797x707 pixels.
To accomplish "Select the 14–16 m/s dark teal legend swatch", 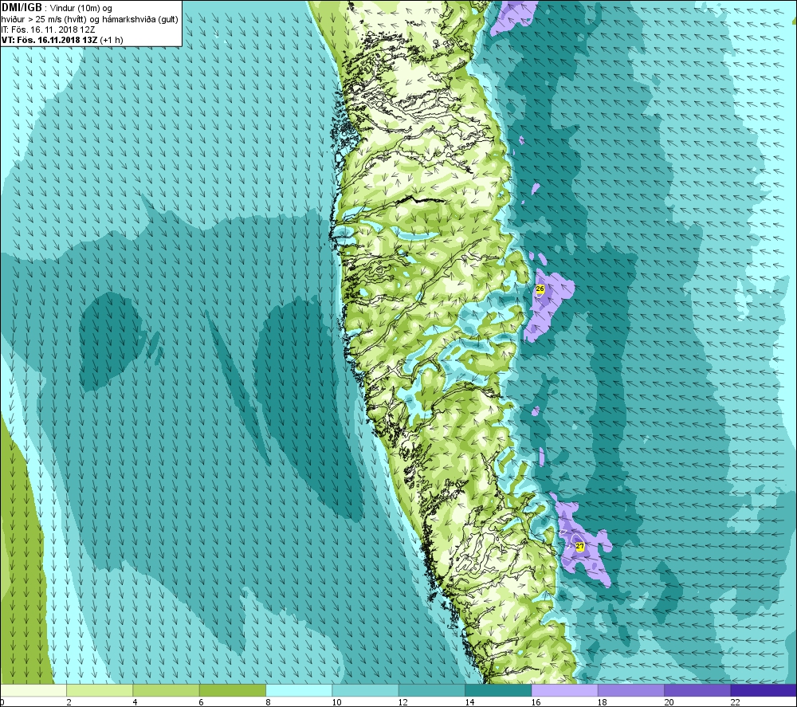I will (498, 690).
